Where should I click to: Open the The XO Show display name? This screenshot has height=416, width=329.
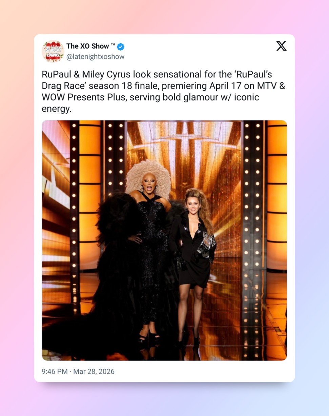click(x=88, y=46)
